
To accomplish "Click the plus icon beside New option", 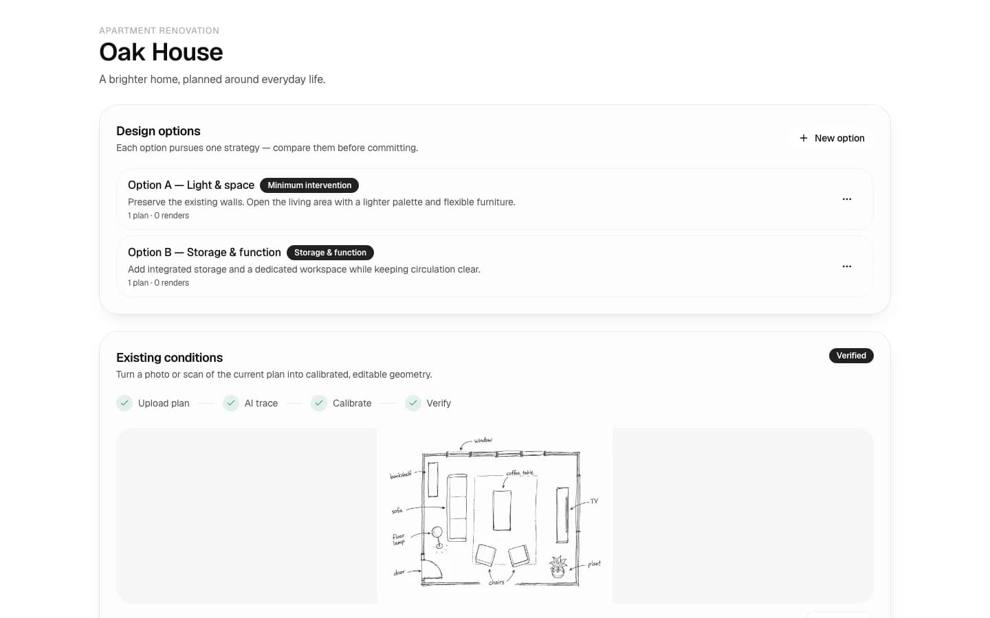I will coord(803,138).
